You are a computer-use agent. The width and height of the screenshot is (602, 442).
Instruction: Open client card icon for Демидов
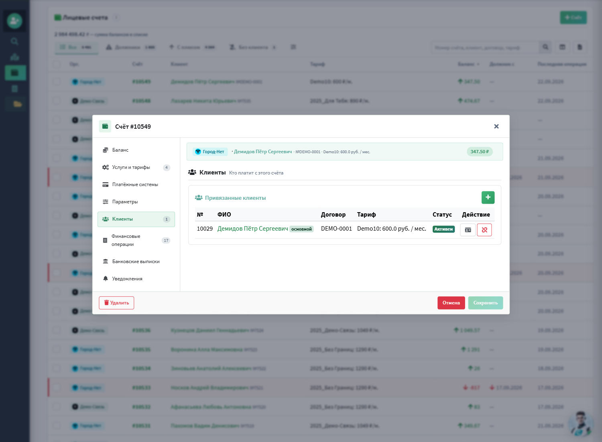(468, 230)
